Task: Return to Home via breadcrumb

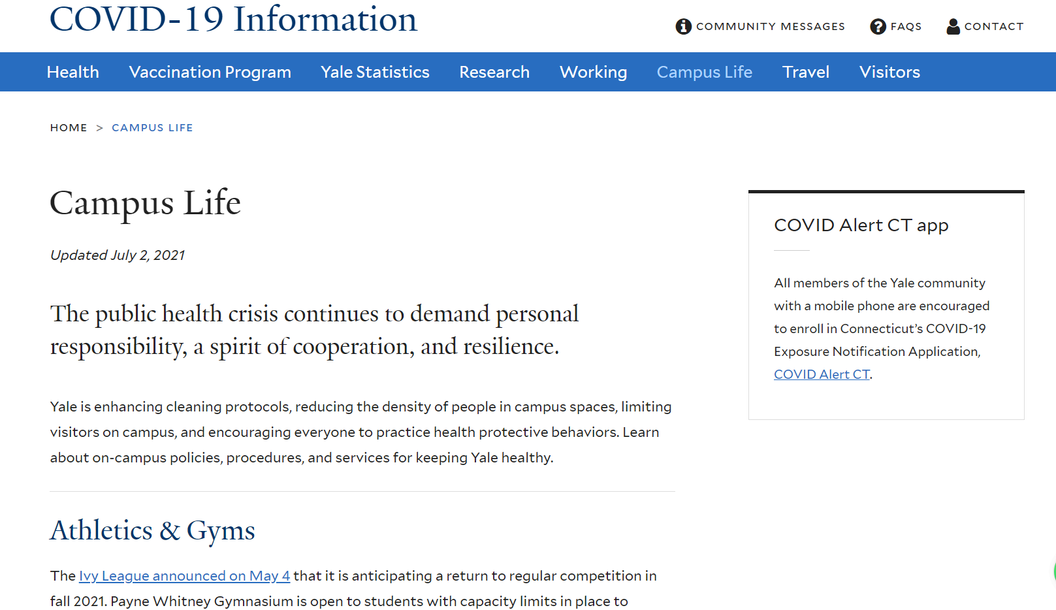Action: click(x=69, y=127)
